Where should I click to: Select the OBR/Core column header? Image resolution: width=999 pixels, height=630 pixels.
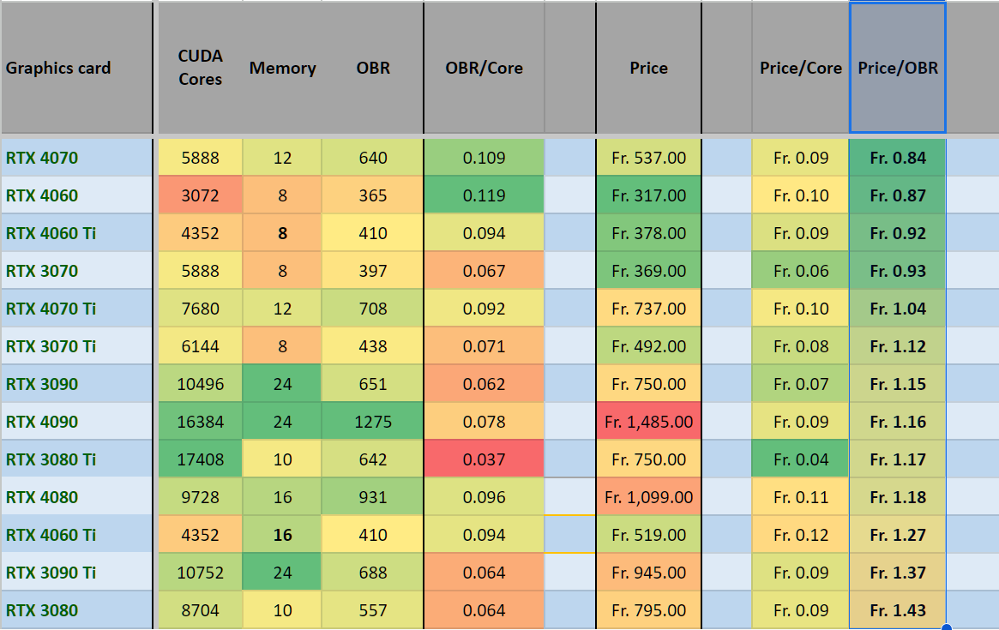tap(484, 69)
